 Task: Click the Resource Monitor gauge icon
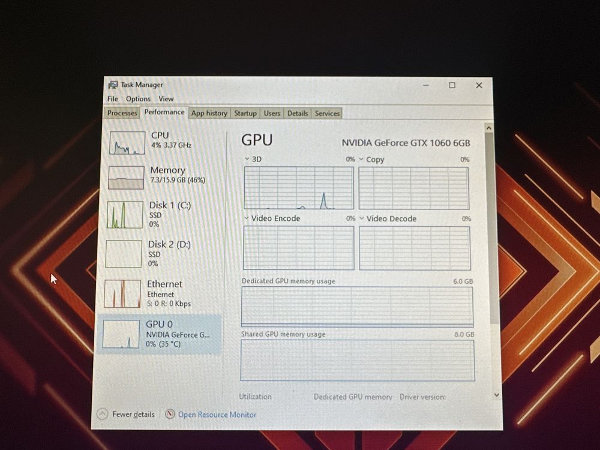point(170,414)
